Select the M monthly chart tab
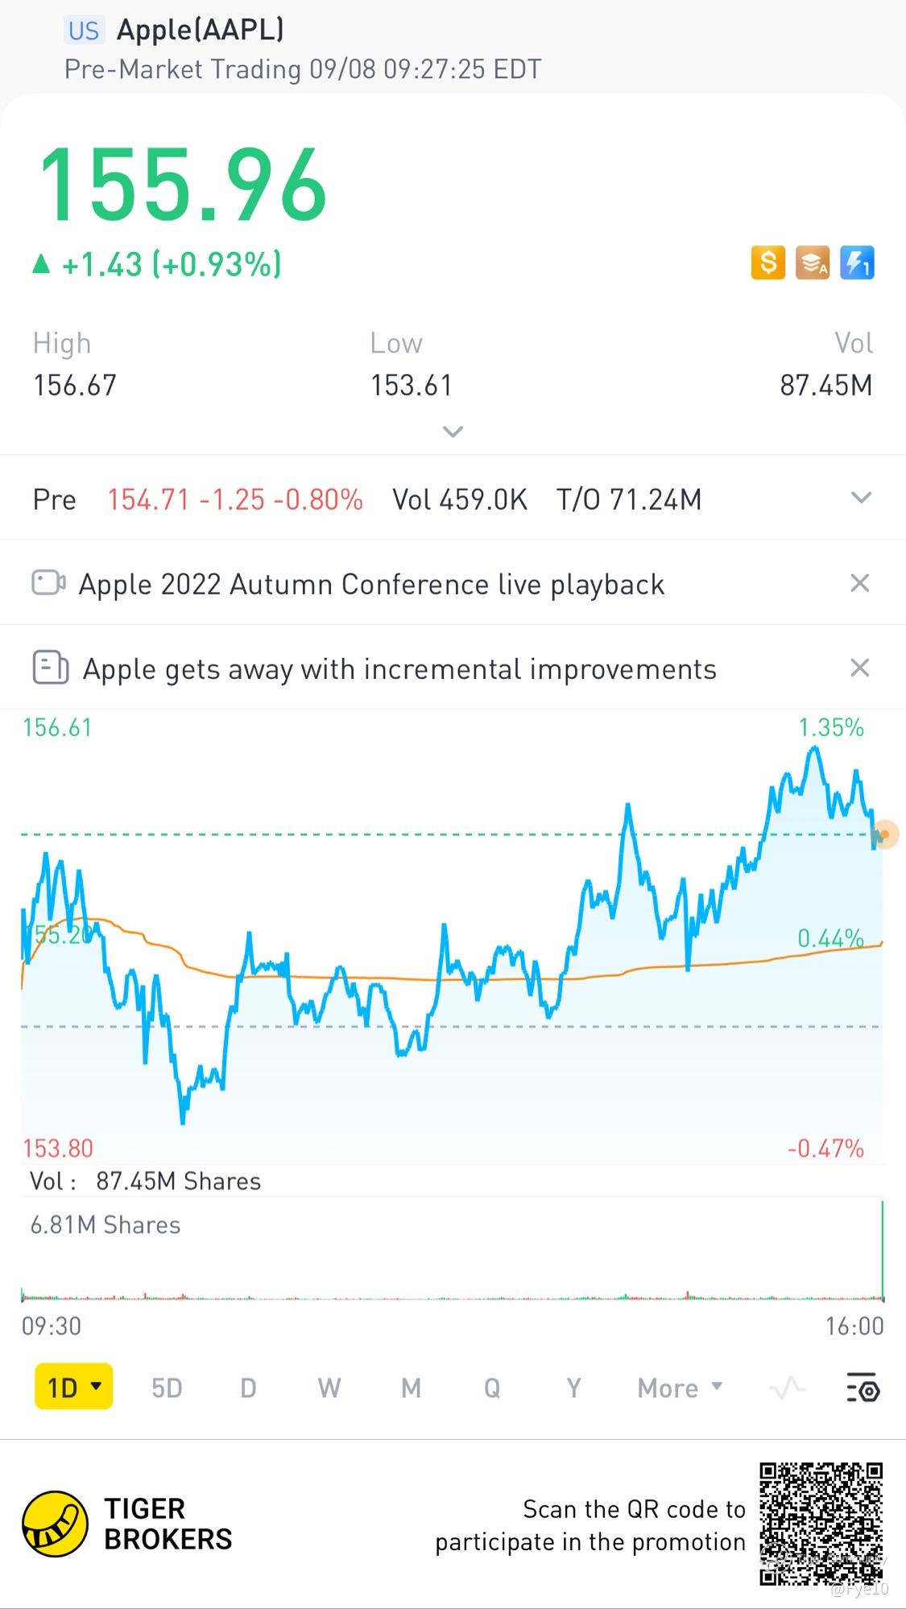The height and width of the screenshot is (1609, 906). tap(411, 1388)
